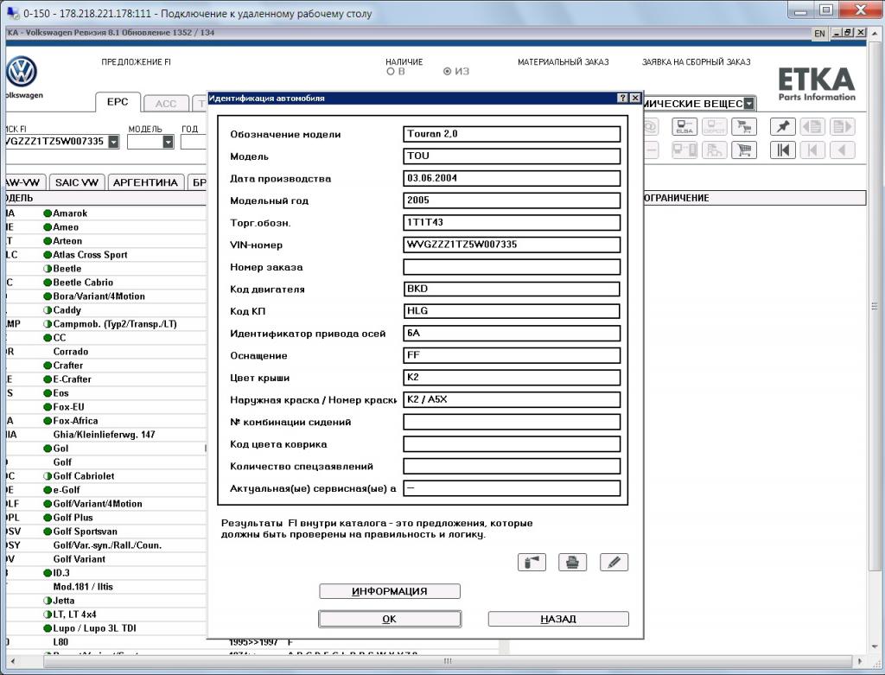Viewport: 885px width, 675px height.
Task: Open ЗАЯВКА НА СБОРНЫЙ ЗАКАЗ menu
Action: (x=697, y=62)
